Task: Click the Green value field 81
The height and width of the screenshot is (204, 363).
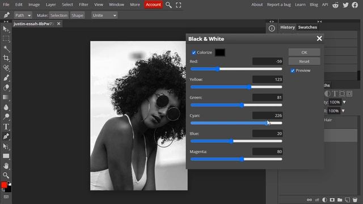Action: (x=267, y=97)
